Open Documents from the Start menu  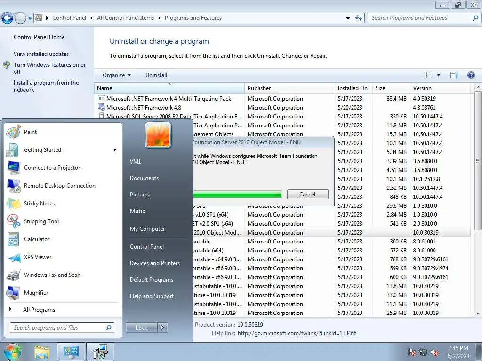144,178
